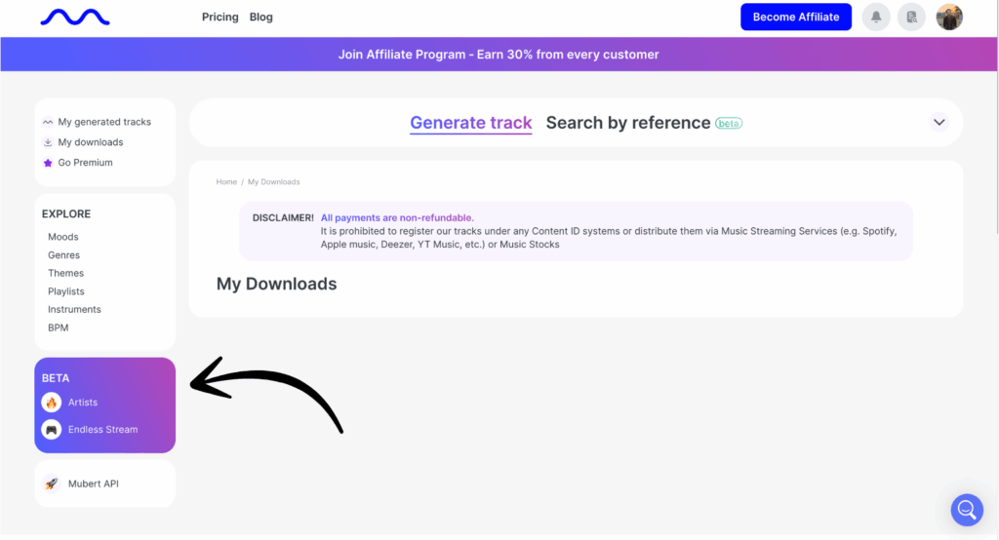
Task: Click the Mubert wave logo
Action: click(x=74, y=18)
